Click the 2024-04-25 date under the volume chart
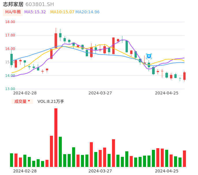 167,171
